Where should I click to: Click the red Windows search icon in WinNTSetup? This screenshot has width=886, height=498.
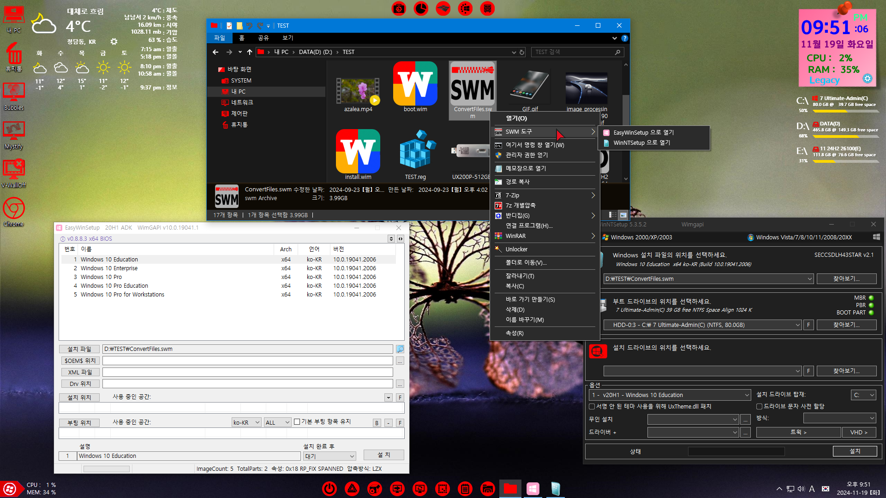pyautogui.click(x=597, y=351)
